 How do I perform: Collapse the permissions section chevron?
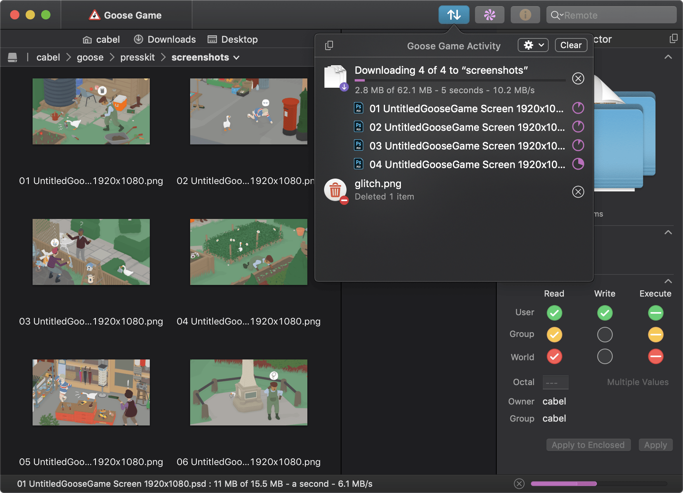pyautogui.click(x=668, y=281)
